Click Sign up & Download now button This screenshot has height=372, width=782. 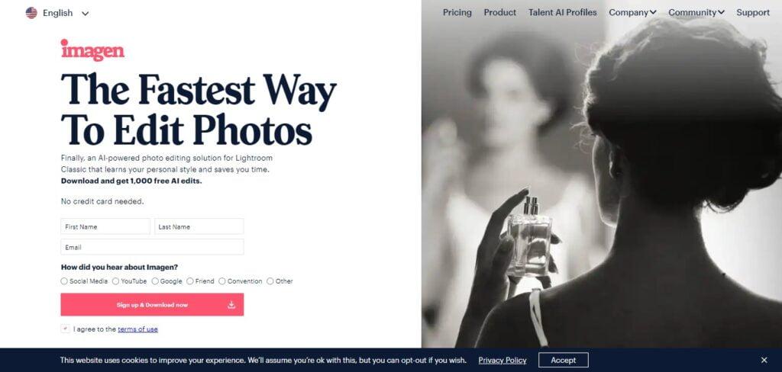pos(152,304)
